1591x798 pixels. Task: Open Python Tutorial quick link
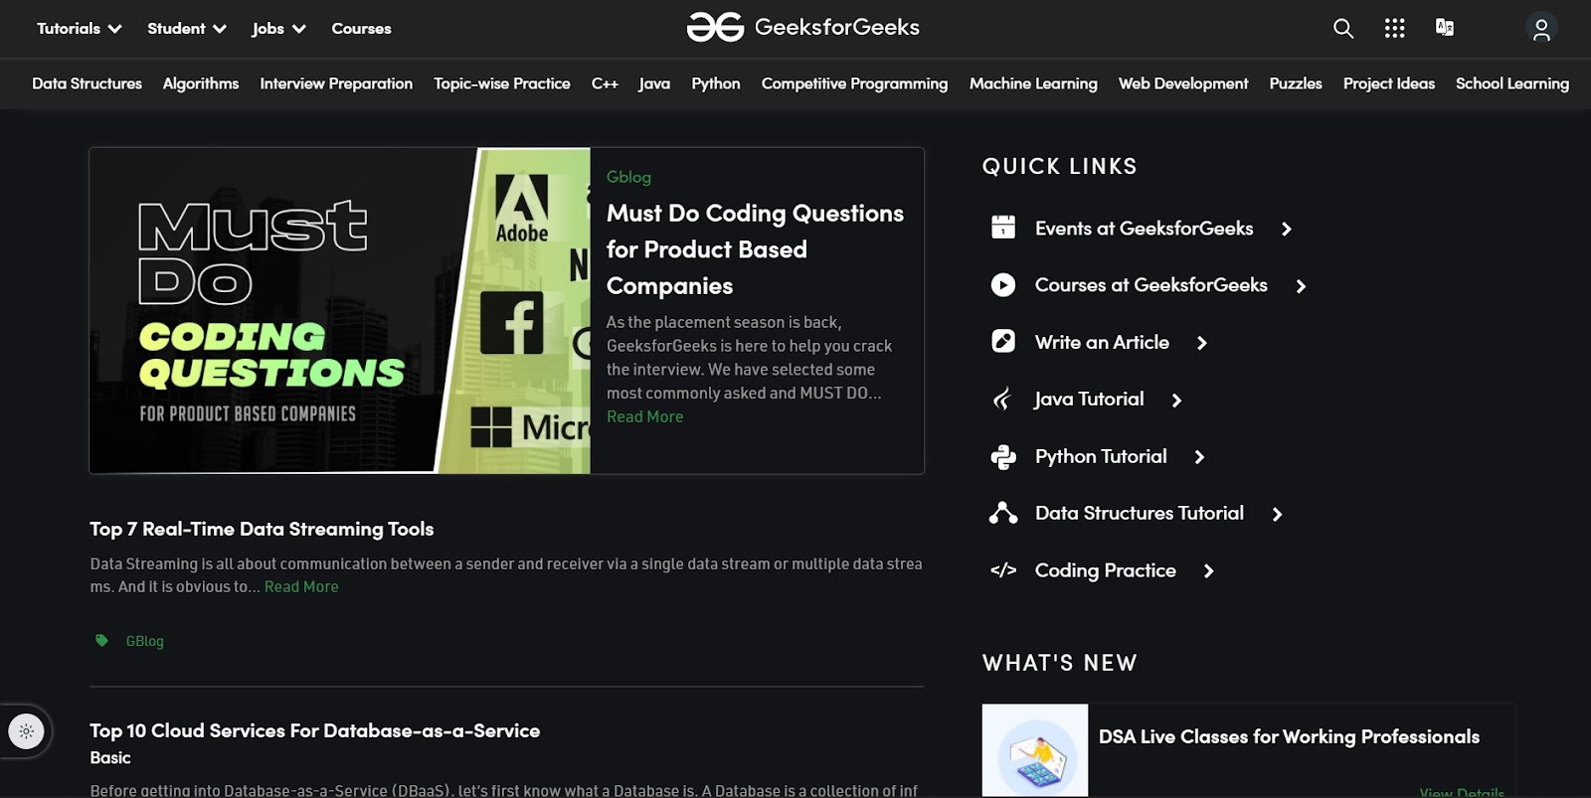(1101, 456)
